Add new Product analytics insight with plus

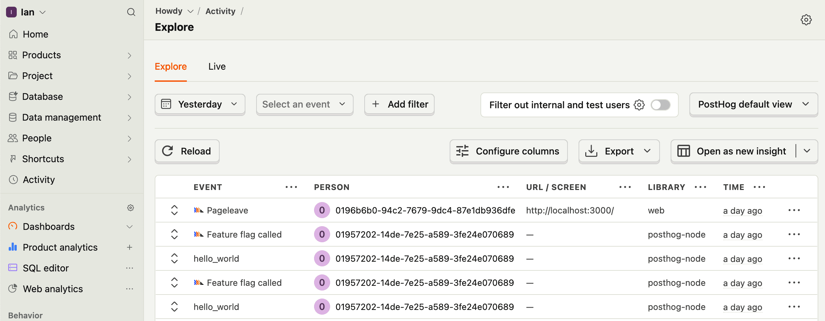[130, 247]
